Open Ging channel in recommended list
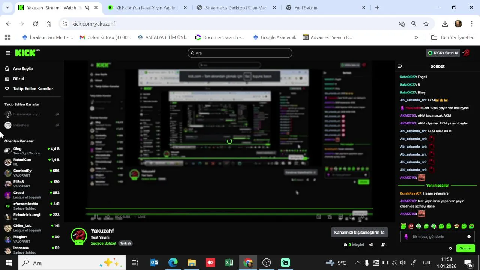 click(32, 151)
